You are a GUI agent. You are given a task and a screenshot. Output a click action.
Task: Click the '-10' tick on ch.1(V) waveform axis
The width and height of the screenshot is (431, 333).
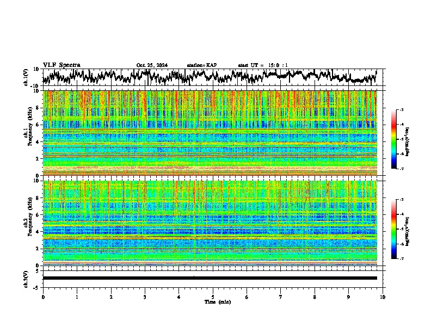point(35,86)
